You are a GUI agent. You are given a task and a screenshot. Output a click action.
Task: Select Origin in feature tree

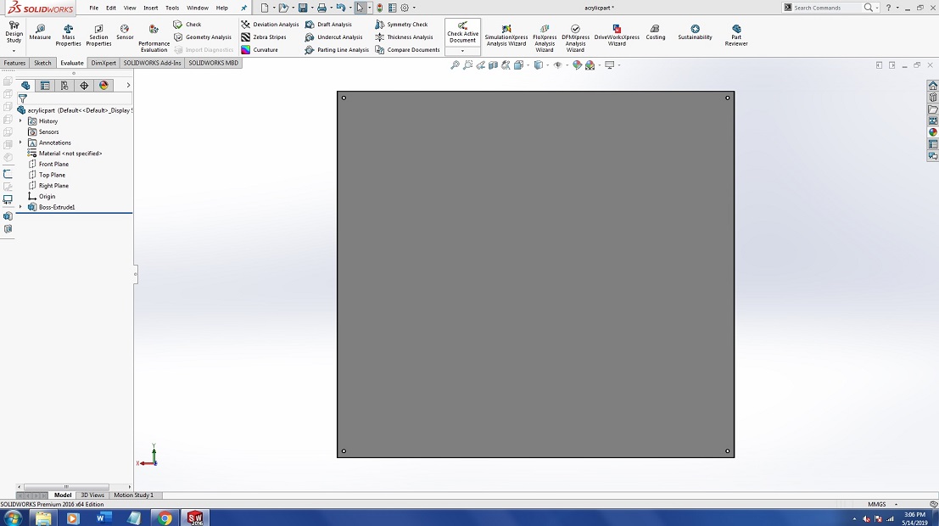click(47, 197)
